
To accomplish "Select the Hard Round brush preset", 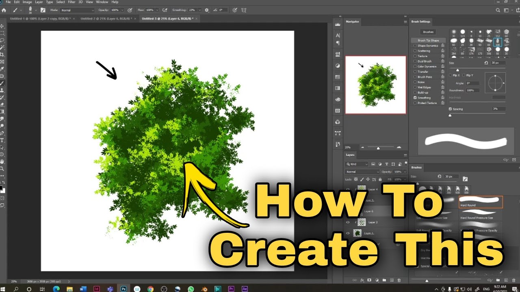I will tap(481, 202).
